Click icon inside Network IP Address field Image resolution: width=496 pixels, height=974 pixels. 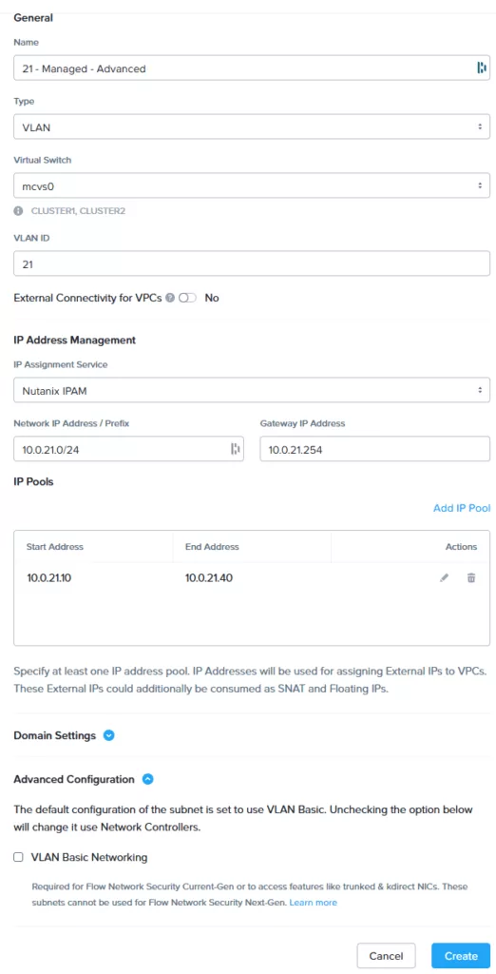[235, 449]
